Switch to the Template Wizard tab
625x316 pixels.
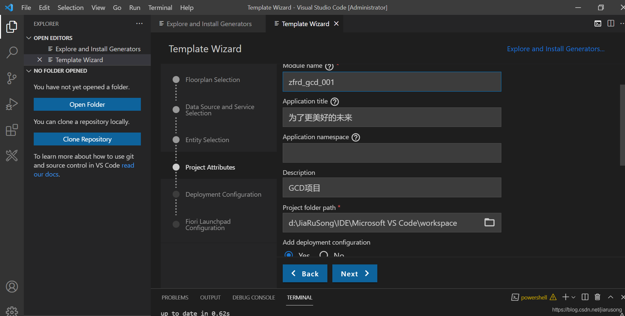point(304,23)
